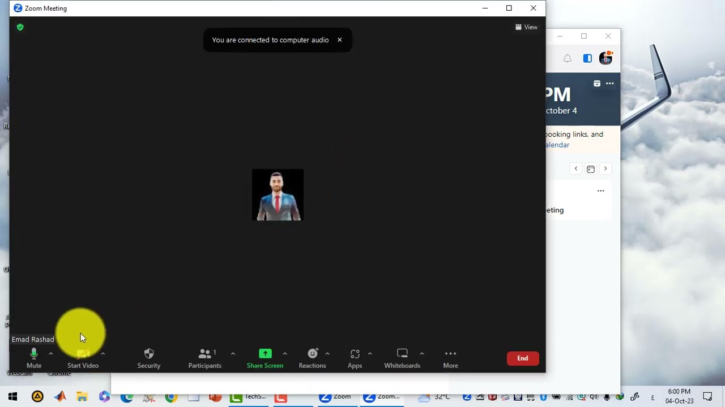Open notifications bell in background Zoom window
This screenshot has height=407, width=725.
pos(567,58)
